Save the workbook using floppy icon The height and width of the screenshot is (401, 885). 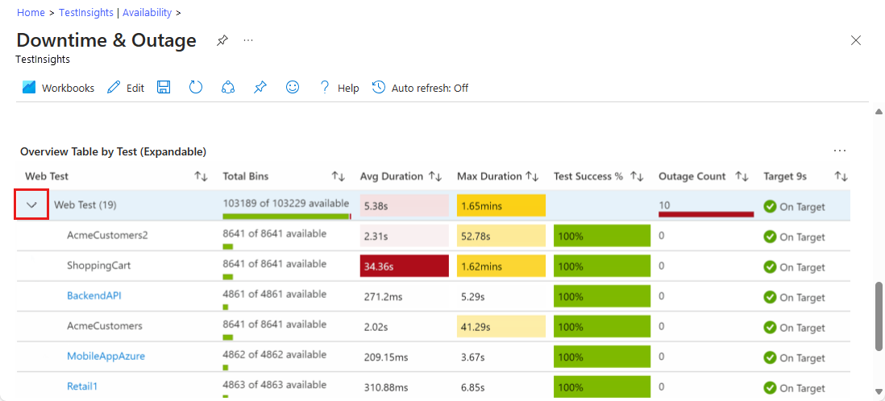pos(164,88)
